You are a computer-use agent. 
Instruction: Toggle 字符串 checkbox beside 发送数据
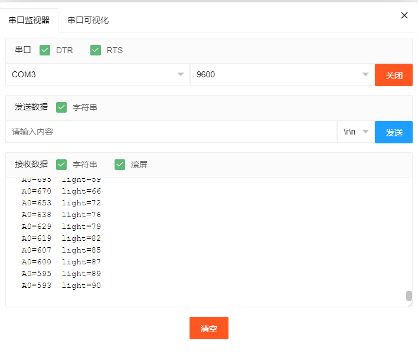coord(61,107)
